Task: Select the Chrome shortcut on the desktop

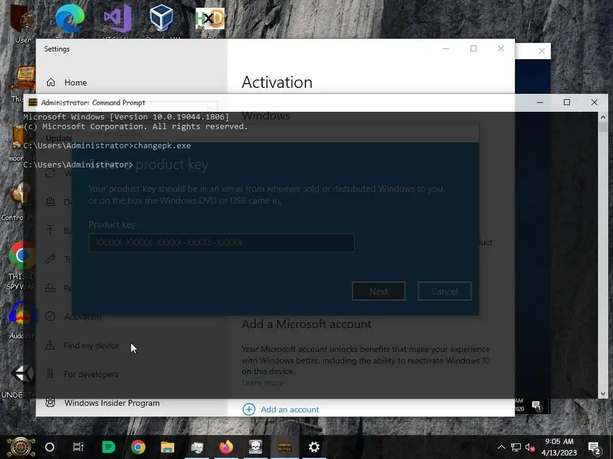Action: click(22, 256)
